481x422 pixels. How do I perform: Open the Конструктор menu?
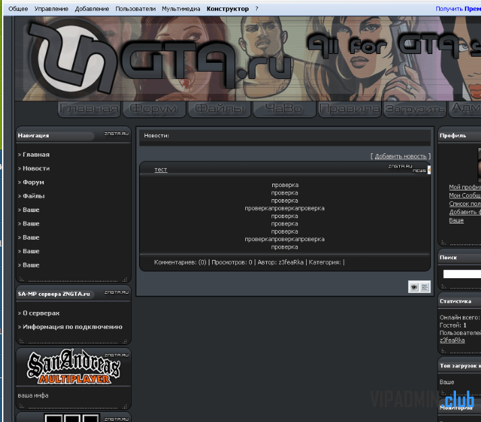point(228,9)
